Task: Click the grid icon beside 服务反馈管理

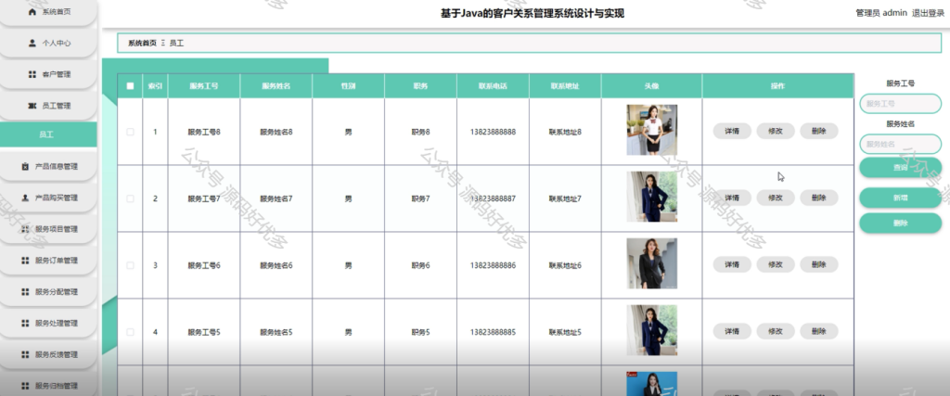Action: click(25, 354)
